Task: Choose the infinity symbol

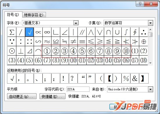Action: coord(47,32)
